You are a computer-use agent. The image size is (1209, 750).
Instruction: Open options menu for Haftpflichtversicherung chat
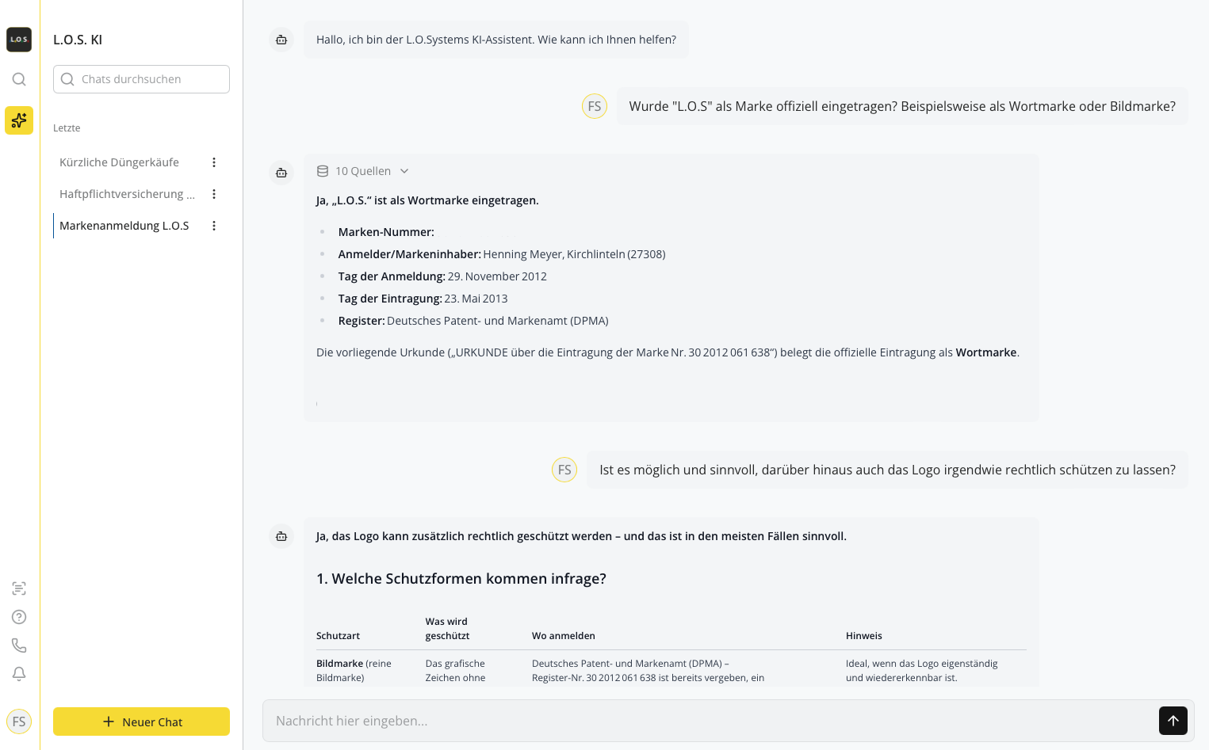(x=214, y=194)
